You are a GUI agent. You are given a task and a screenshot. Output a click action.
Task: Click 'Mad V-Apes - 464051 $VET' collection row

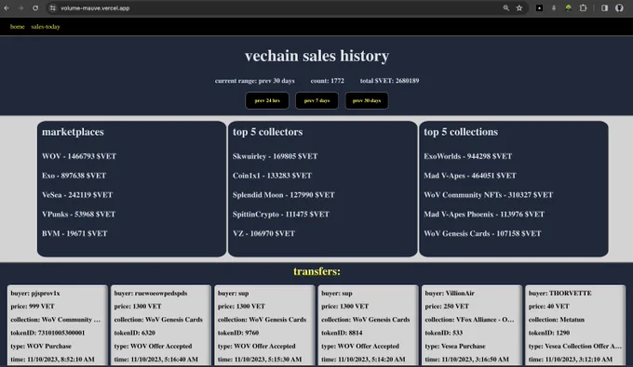470,176
